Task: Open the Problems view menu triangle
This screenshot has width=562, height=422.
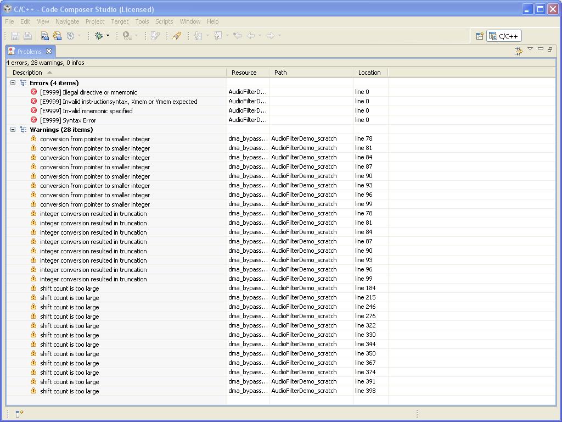Action: (530, 49)
